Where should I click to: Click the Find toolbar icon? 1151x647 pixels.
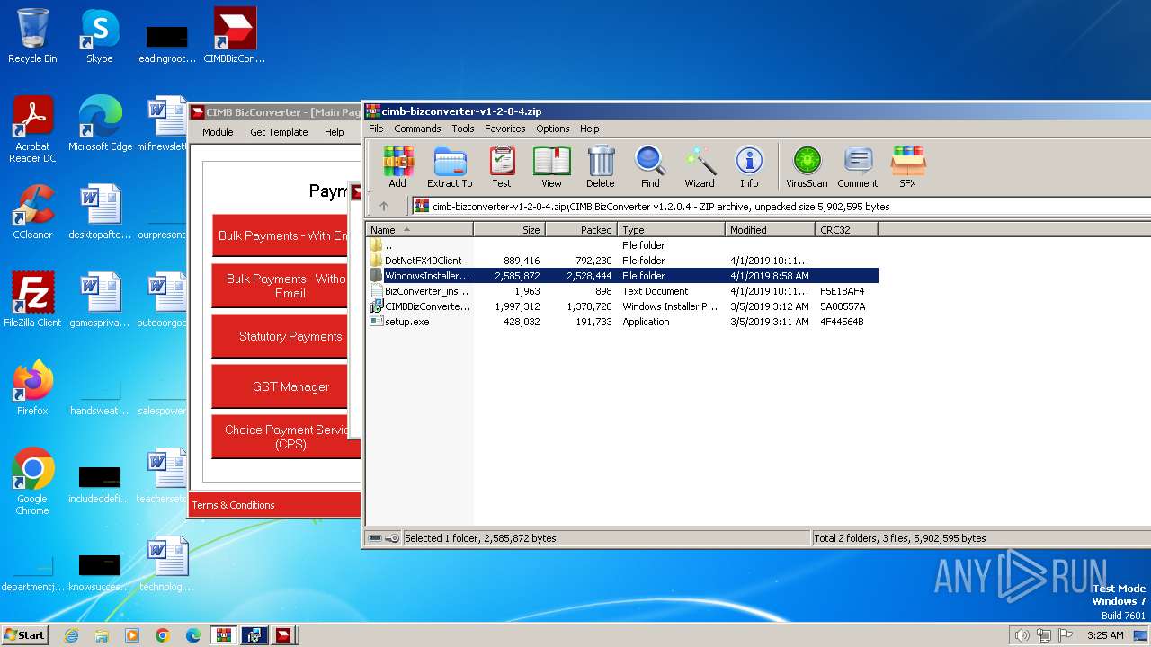(650, 167)
